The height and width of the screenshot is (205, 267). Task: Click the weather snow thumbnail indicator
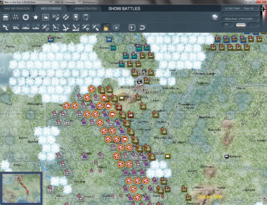(241, 25)
